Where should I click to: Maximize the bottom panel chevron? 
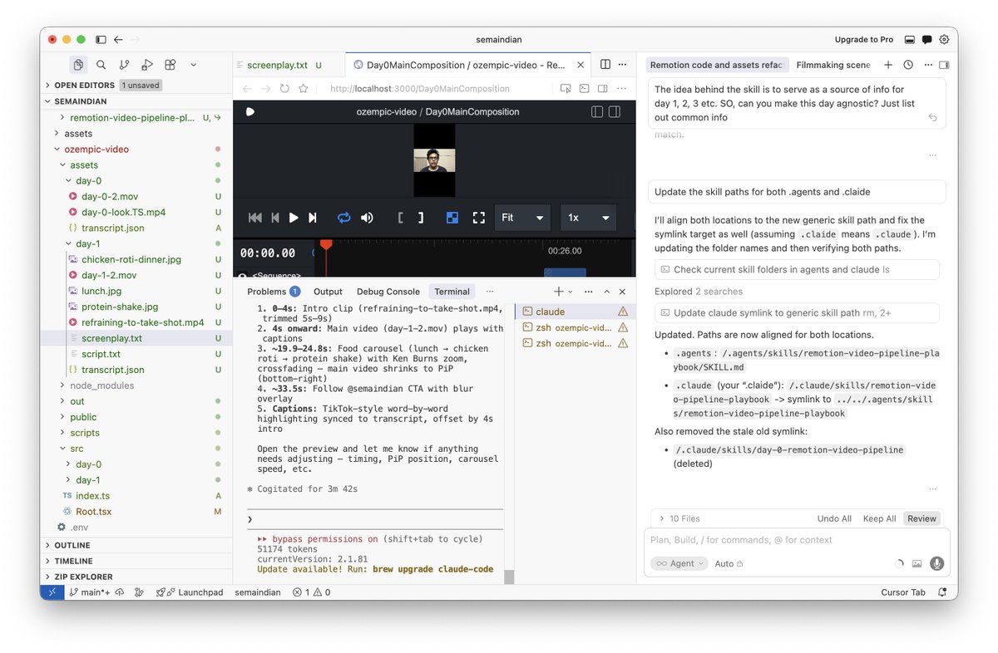click(x=607, y=292)
